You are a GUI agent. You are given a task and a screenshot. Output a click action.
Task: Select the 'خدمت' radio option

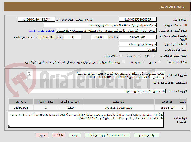tap(139, 56)
